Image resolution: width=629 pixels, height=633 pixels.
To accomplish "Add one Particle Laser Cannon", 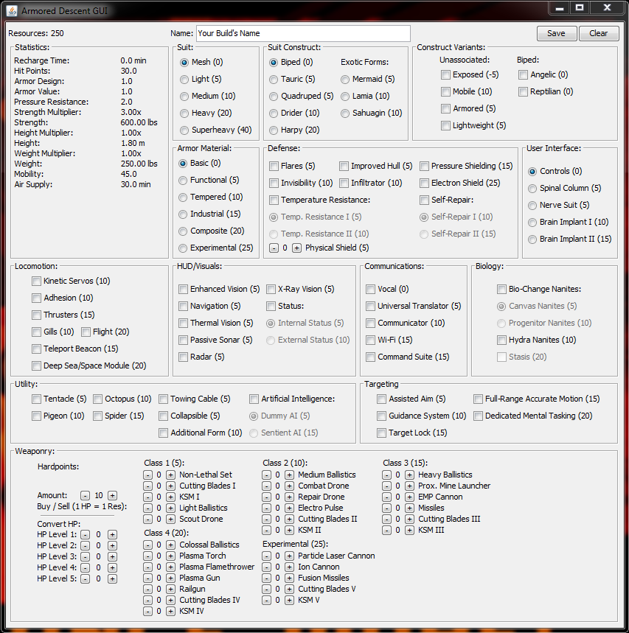I will coord(289,556).
